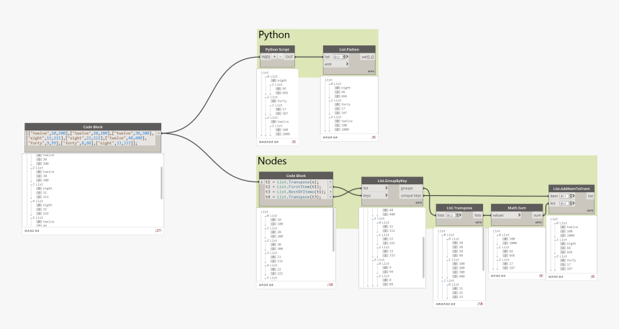The height and width of the screenshot is (329, 619).
Task: Collapse 0 List in Python Script preview
Action: coord(266,76)
